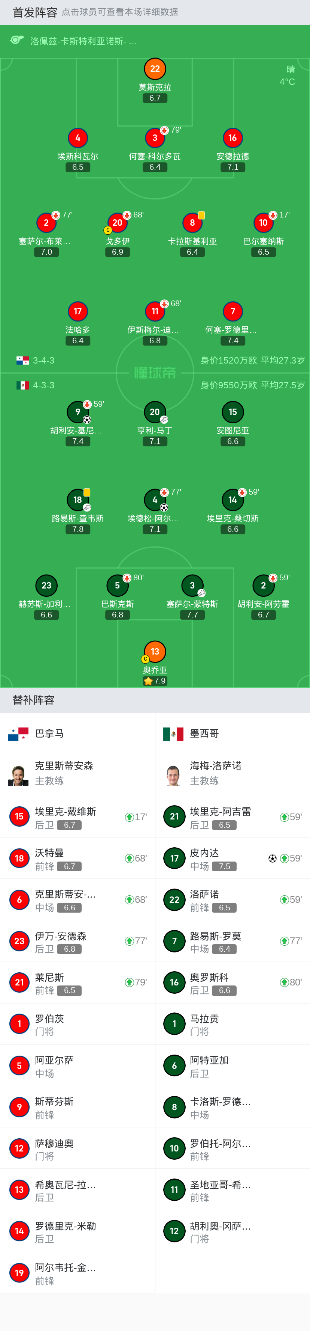Click 埃斯科瓦尔's 6.5 rating badge
This screenshot has height=1331, width=310.
(78, 168)
